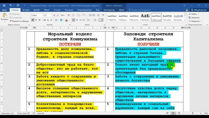Toggle subscript x₂ formatting
The height and width of the screenshot is (118, 209).
pos(48,20)
